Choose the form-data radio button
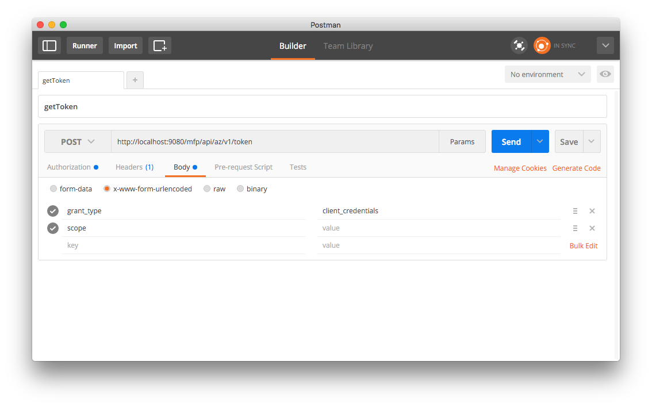This screenshot has width=652, height=407. 53,189
